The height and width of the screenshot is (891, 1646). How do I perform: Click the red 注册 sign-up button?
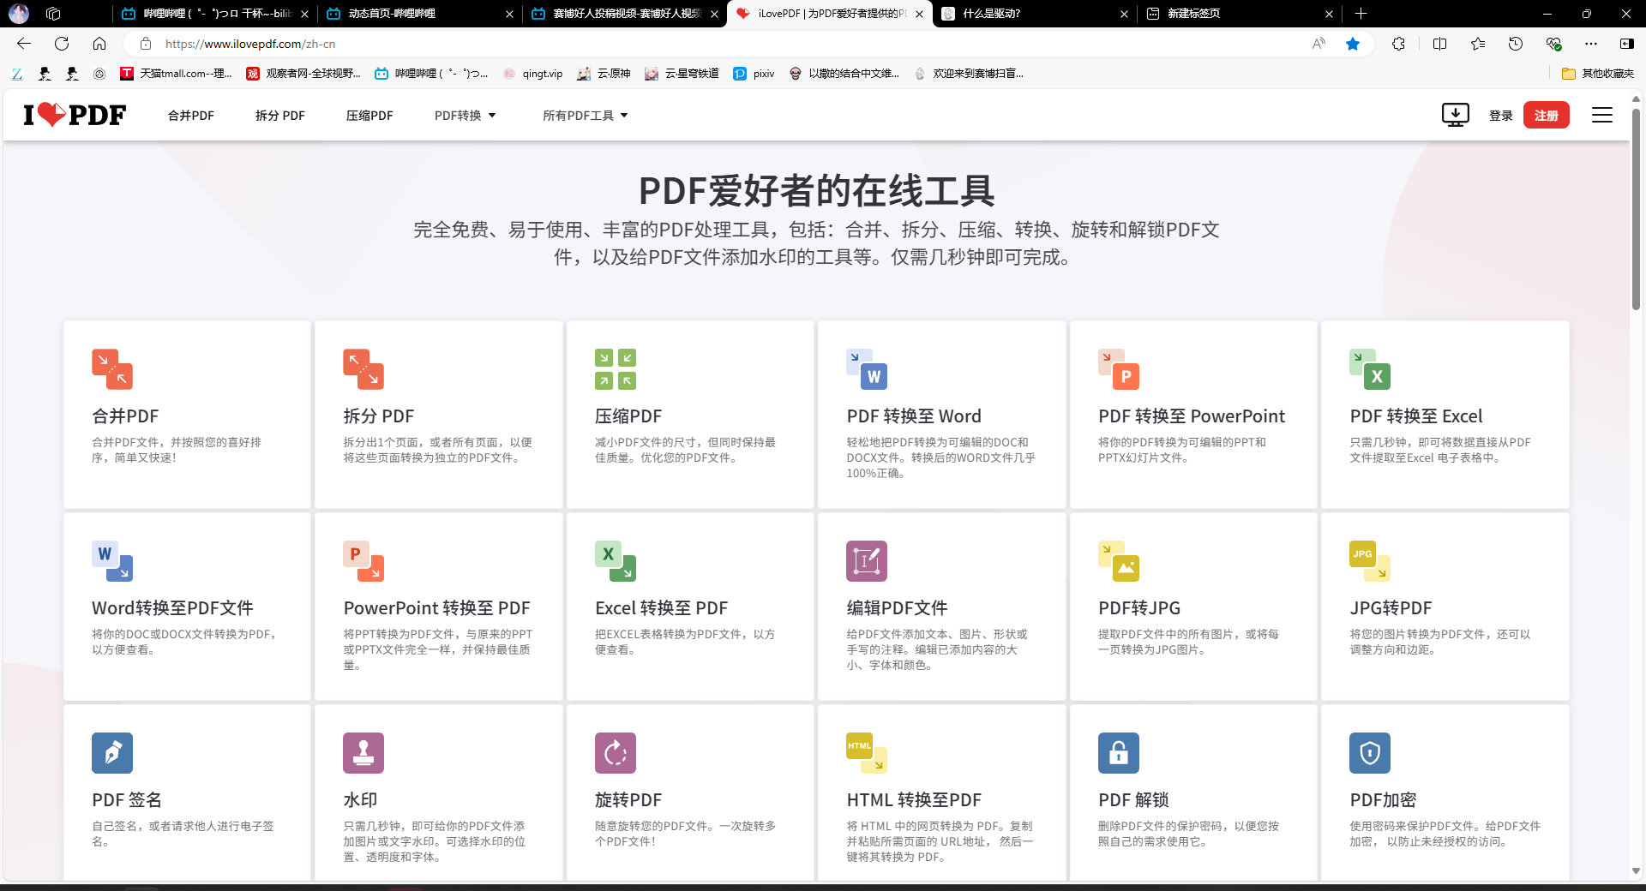point(1546,116)
